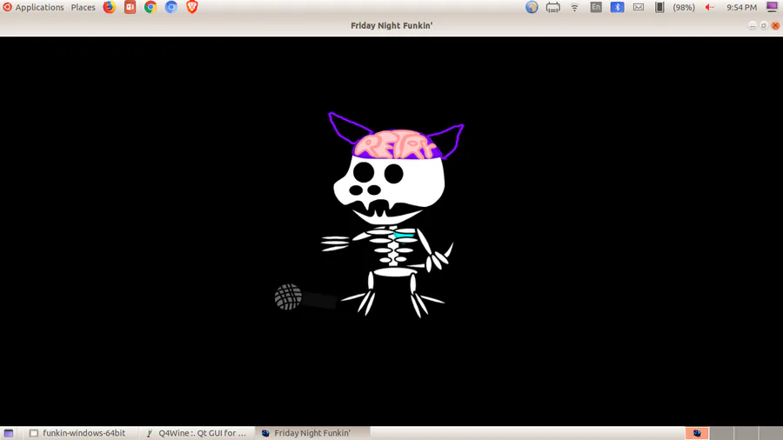The image size is (783, 440).
Task: Open the red presentation app launcher icon
Action: point(130,7)
